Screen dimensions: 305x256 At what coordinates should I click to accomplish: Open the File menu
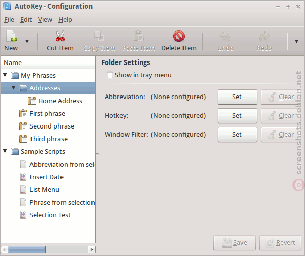click(x=9, y=20)
